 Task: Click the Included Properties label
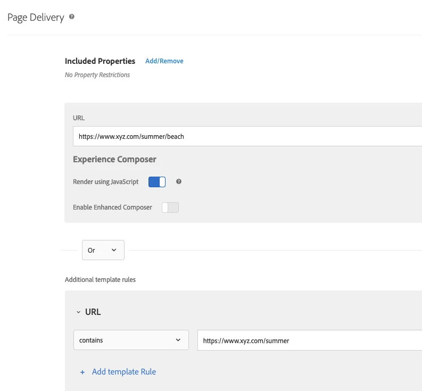click(100, 61)
